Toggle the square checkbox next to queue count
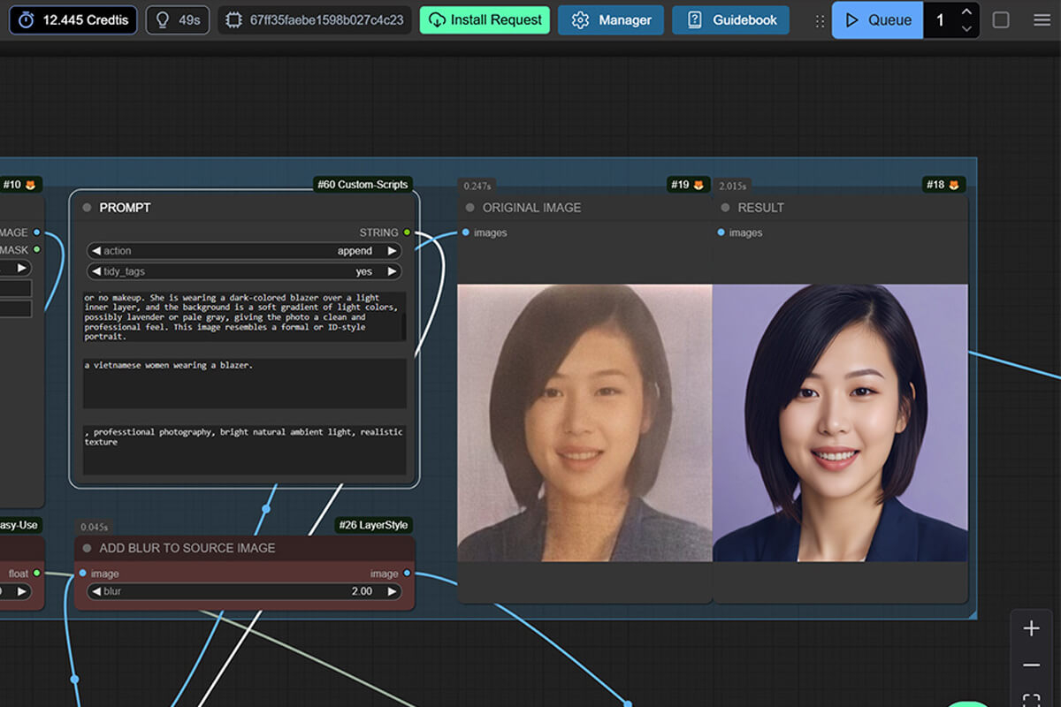Image resolution: width=1061 pixels, height=707 pixels. 1001,19
